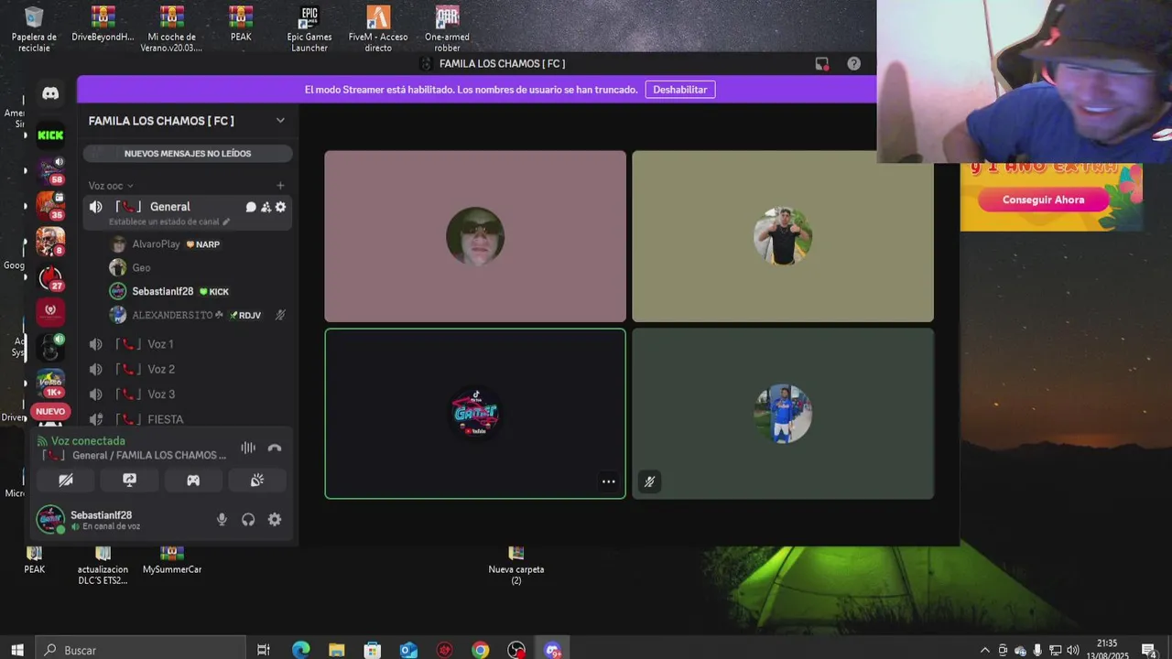Viewport: 1172px width, 659px height.
Task: Collapse the Voz ooc category
Action: (111, 186)
